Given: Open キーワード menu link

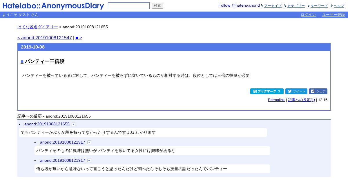Looking at the screenshot, I should [x=319, y=6].
